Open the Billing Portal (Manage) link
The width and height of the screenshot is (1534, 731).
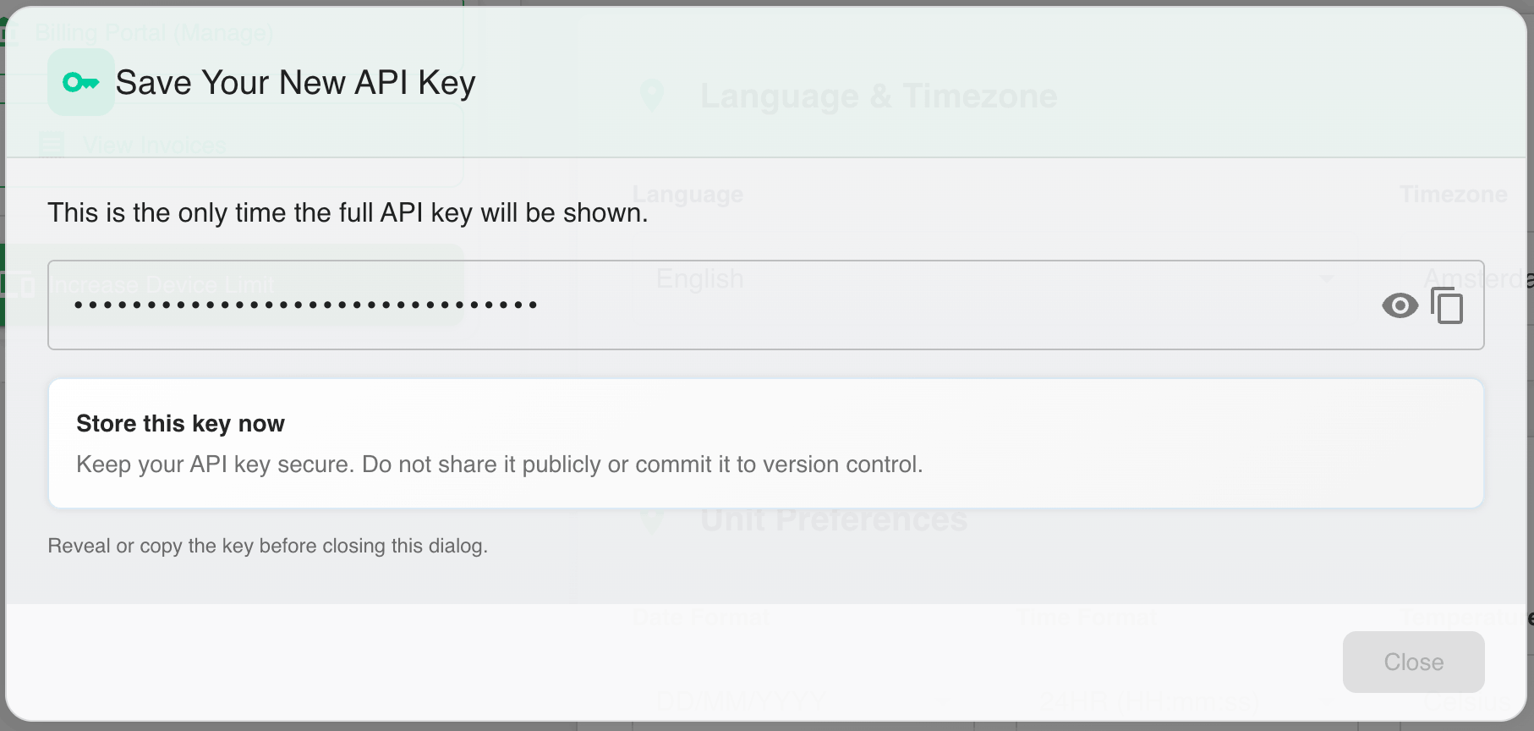tap(153, 32)
